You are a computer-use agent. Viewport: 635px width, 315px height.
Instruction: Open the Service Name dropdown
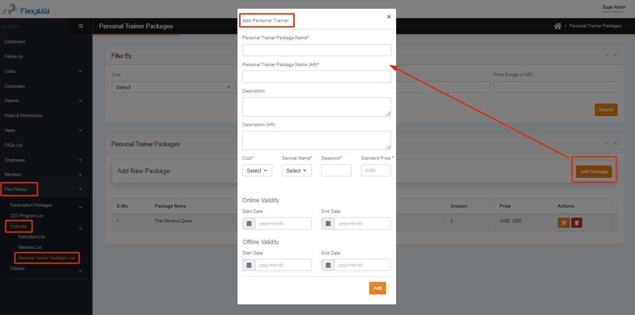click(x=296, y=171)
